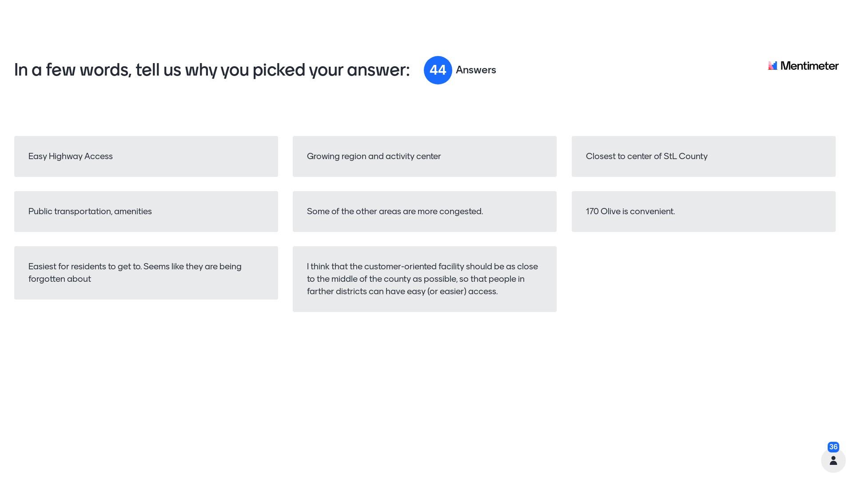The height and width of the screenshot is (480, 853).
Task: Click the participant person icon
Action: pyautogui.click(x=833, y=460)
